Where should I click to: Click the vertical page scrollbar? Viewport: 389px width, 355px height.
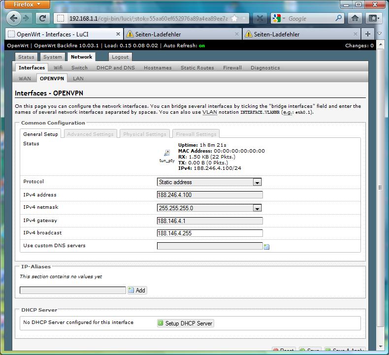[x=380, y=187]
